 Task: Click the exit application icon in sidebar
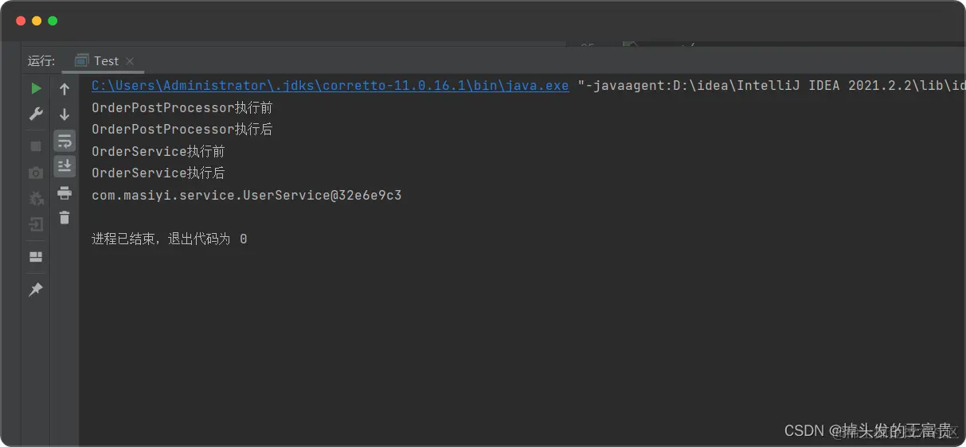(36, 224)
